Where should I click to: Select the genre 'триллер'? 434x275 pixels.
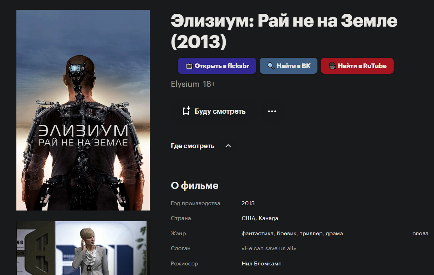pos(311,234)
